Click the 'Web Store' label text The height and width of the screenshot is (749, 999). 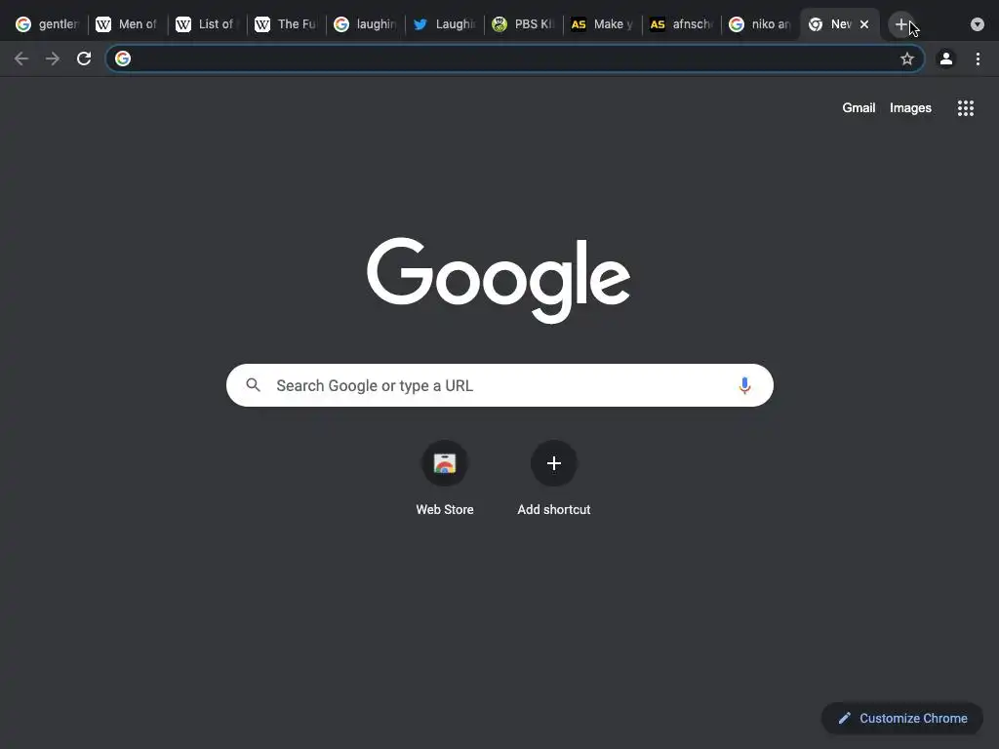(445, 509)
